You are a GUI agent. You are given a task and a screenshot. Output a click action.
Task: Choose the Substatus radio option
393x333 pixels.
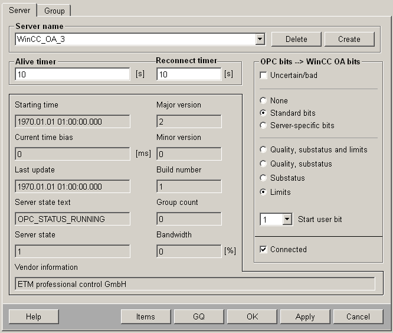click(263, 178)
